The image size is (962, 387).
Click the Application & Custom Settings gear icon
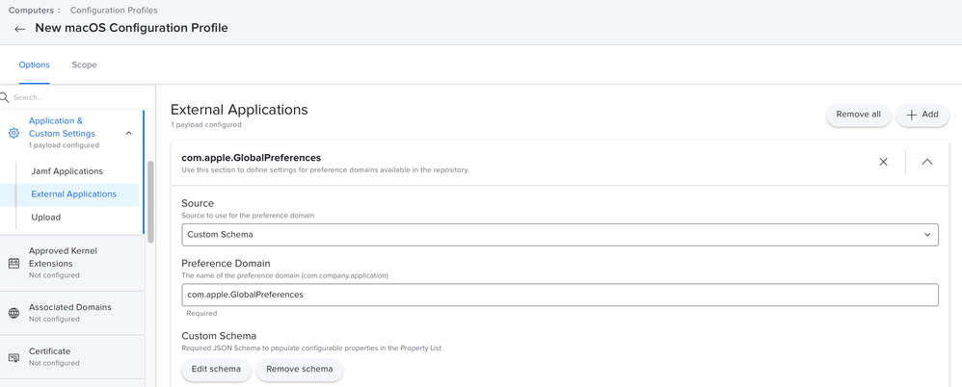[13, 133]
